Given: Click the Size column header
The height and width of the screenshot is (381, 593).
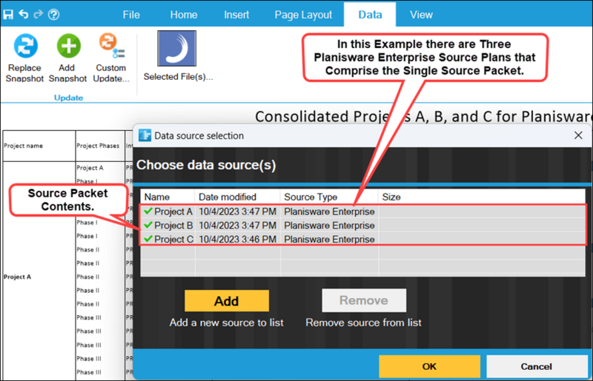Looking at the screenshot, I should click(x=482, y=197).
